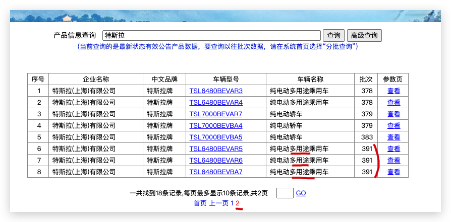Image resolution: width=451 pixels, height=222 pixels.
Task: Click 查看 for TSL6480BEVAR4 row
Action: [x=393, y=103]
